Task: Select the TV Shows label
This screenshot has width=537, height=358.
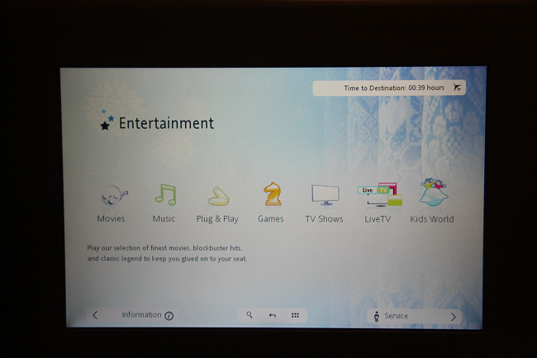Action: click(x=324, y=219)
